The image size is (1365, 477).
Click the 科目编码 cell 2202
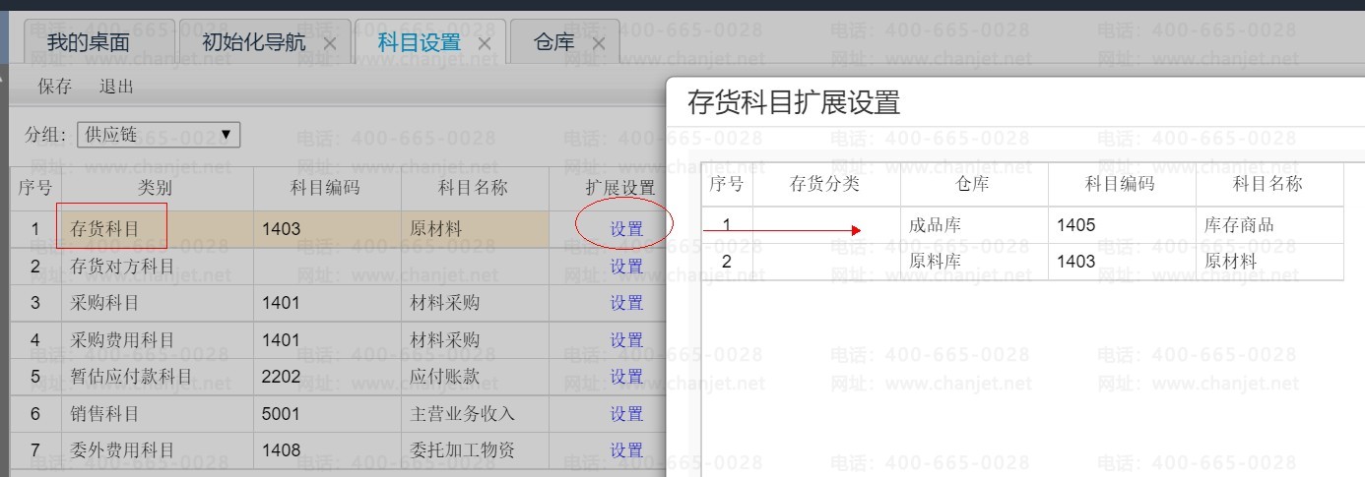(x=282, y=377)
